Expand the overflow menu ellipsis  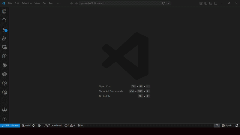coord(58,3)
